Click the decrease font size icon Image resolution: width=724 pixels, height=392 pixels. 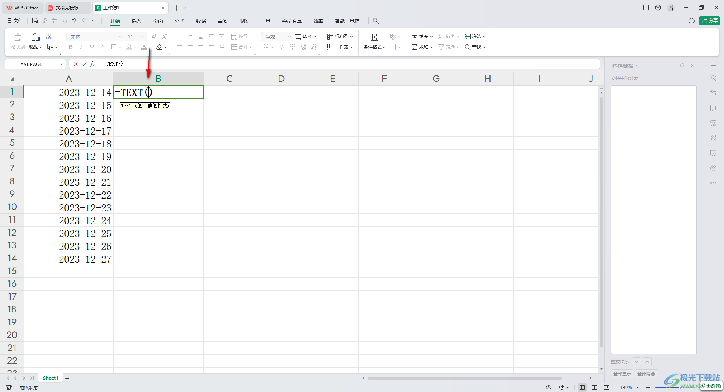(164, 37)
